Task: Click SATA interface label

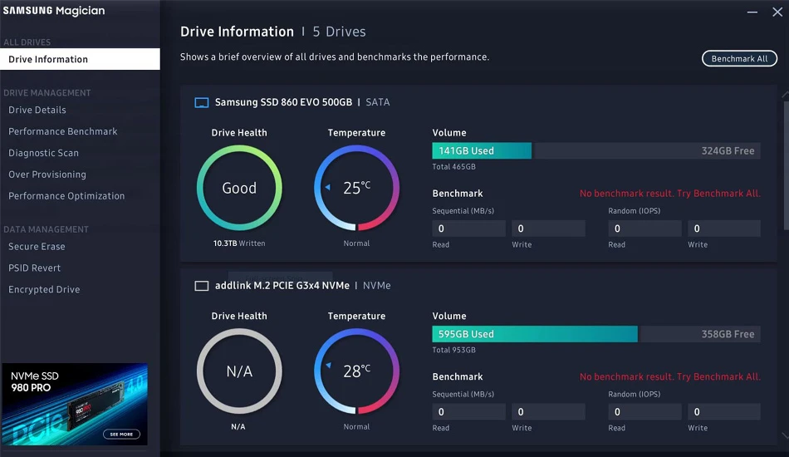Action: (377, 102)
